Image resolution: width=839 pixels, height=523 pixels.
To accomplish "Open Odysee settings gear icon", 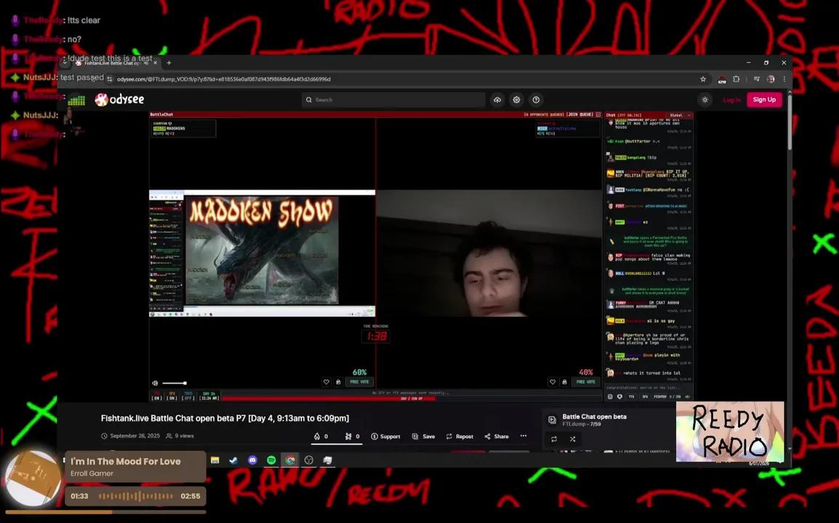I will [x=516, y=100].
